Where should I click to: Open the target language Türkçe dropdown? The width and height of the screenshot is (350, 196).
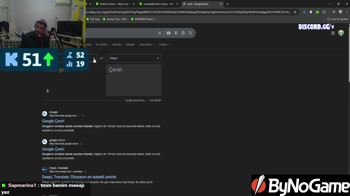point(134,58)
